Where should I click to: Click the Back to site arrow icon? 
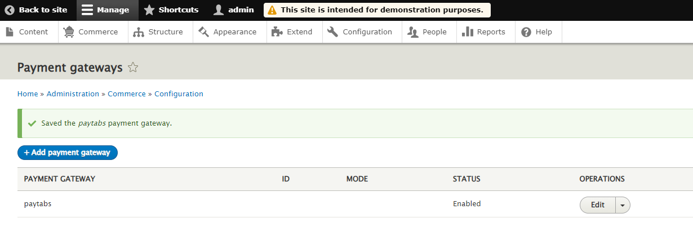pyautogui.click(x=9, y=10)
